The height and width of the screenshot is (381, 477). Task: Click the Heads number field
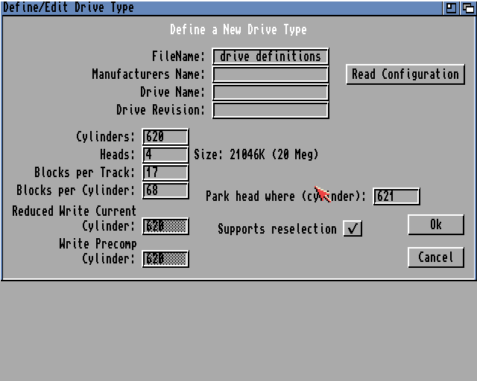(165, 155)
